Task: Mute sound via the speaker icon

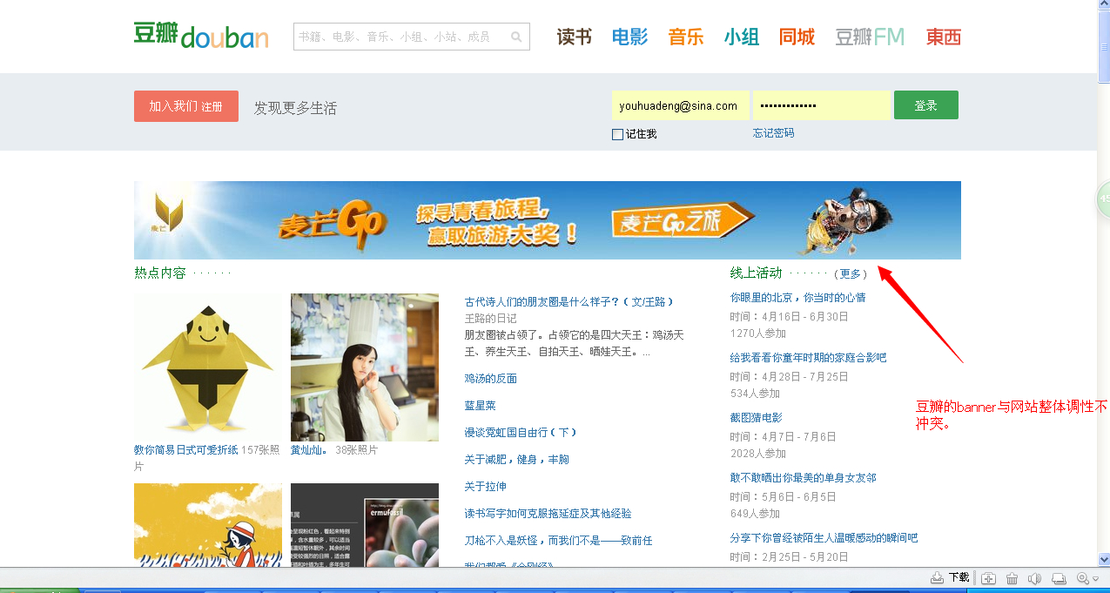Action: pos(1034,578)
